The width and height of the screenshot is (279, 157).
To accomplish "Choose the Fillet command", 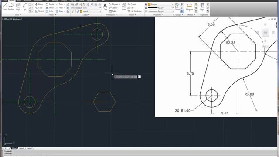I will tap(59, 8).
